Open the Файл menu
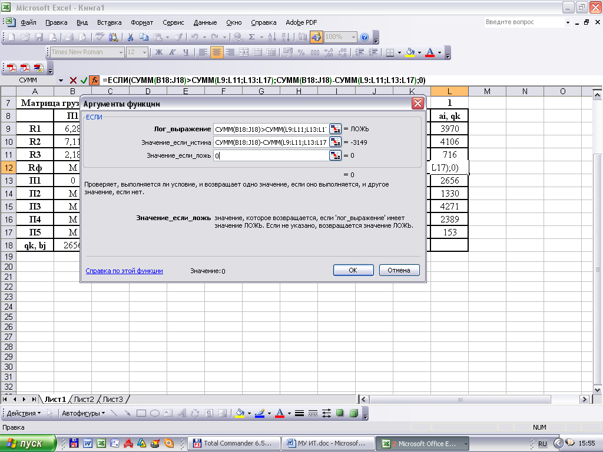This screenshot has height=452, width=603. point(28,22)
